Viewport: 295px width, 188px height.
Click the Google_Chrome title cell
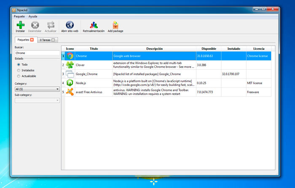click(x=94, y=74)
